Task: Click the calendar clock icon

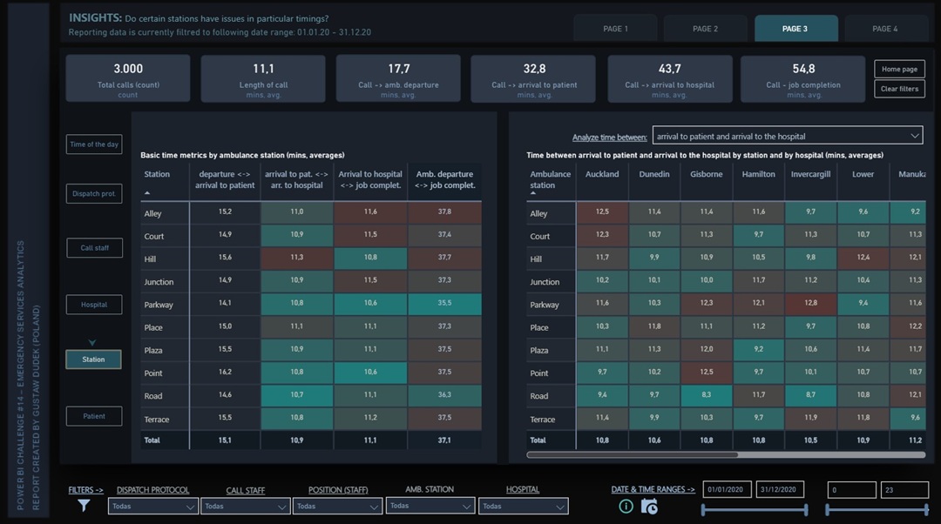Action: pos(648,506)
